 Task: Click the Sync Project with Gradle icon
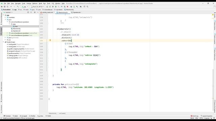click(x=71, y=7)
